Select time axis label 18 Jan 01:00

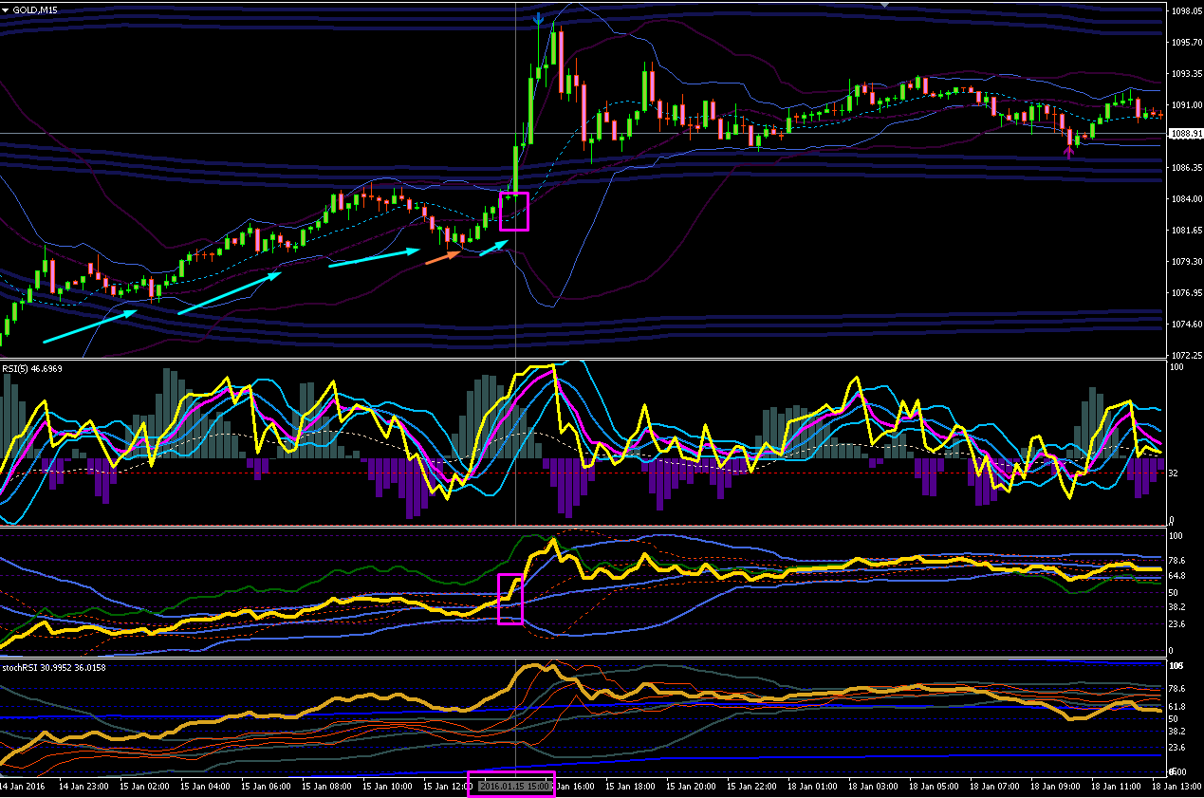(x=812, y=787)
